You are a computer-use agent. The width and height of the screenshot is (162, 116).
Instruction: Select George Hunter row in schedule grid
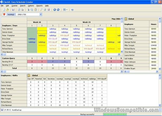tap(14, 42)
